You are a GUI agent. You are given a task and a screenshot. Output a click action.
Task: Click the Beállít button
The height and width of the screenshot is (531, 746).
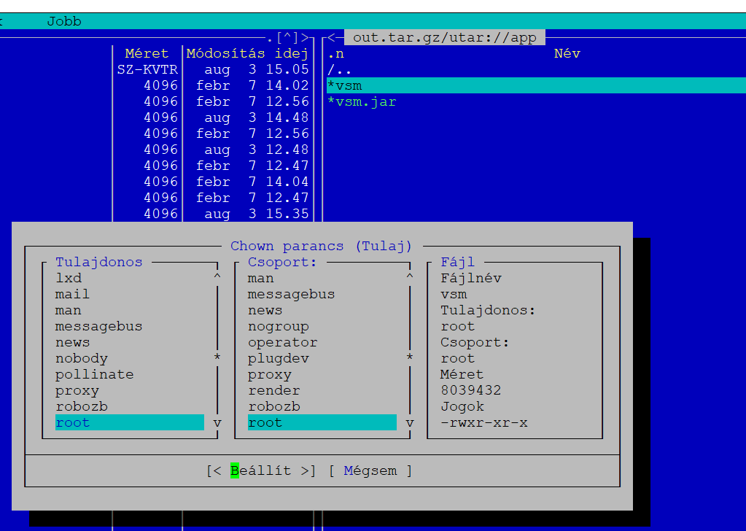point(261,470)
